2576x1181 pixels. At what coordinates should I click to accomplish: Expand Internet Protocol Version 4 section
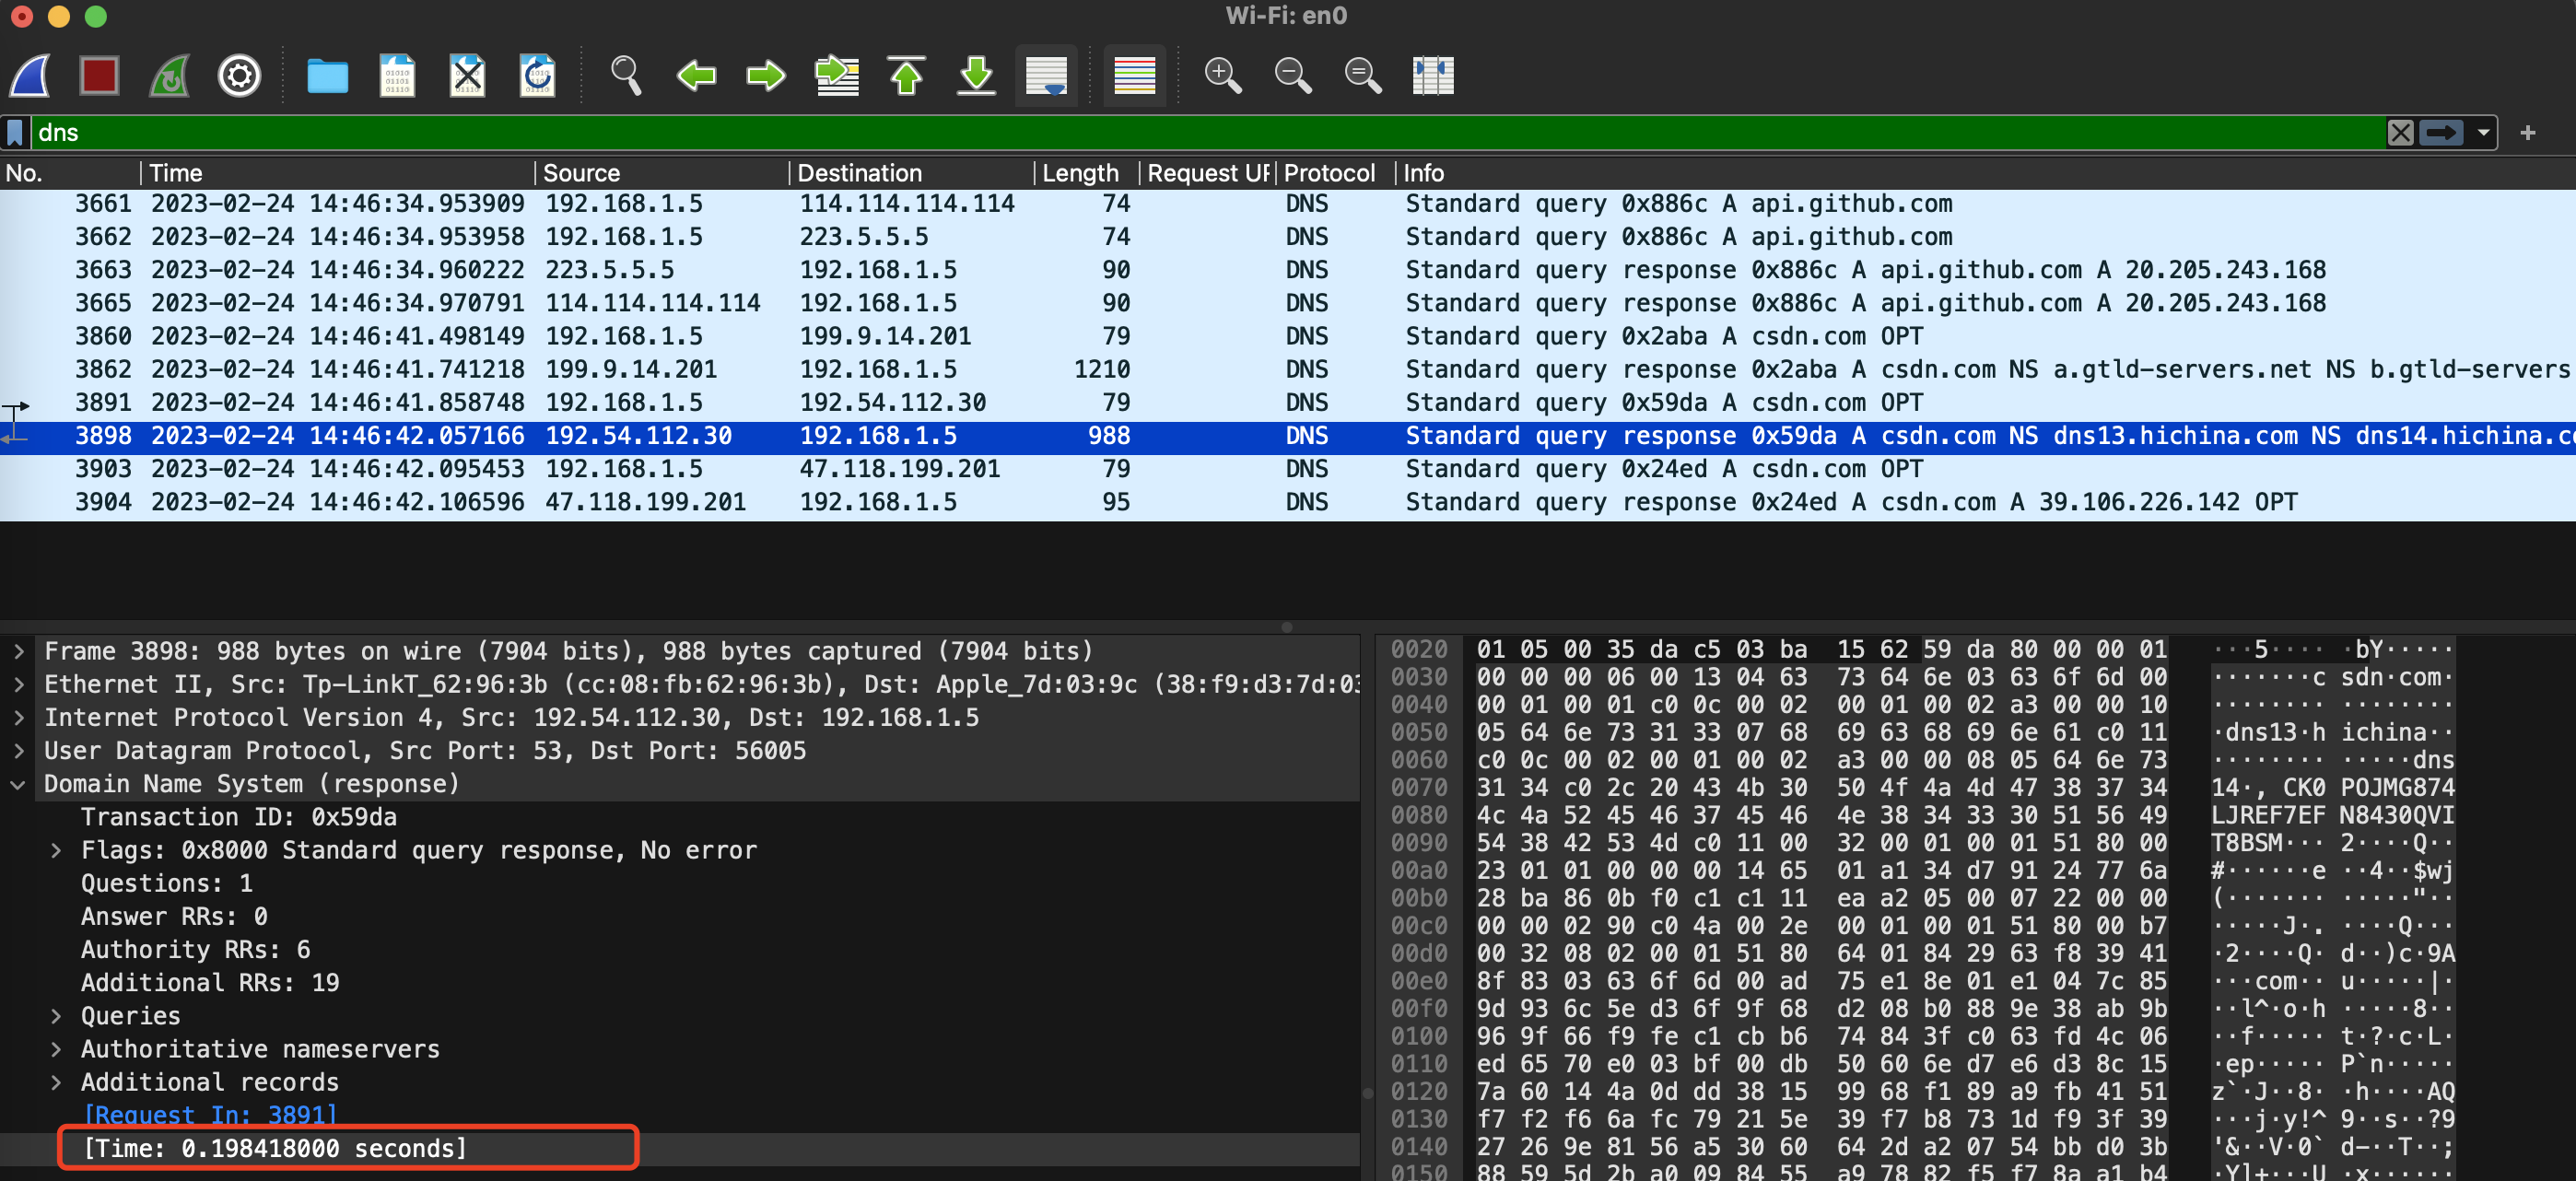click(18, 717)
